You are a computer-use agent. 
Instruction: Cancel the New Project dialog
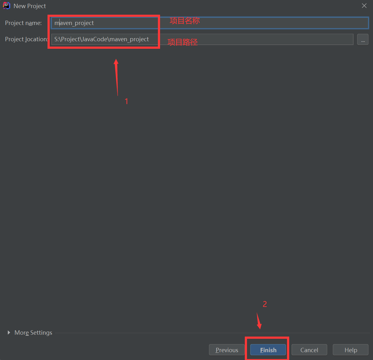click(309, 350)
